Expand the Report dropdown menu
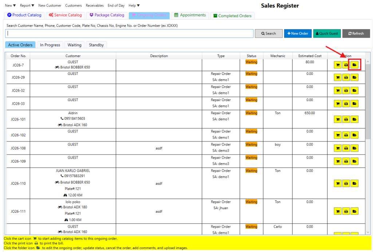 point(27,5)
